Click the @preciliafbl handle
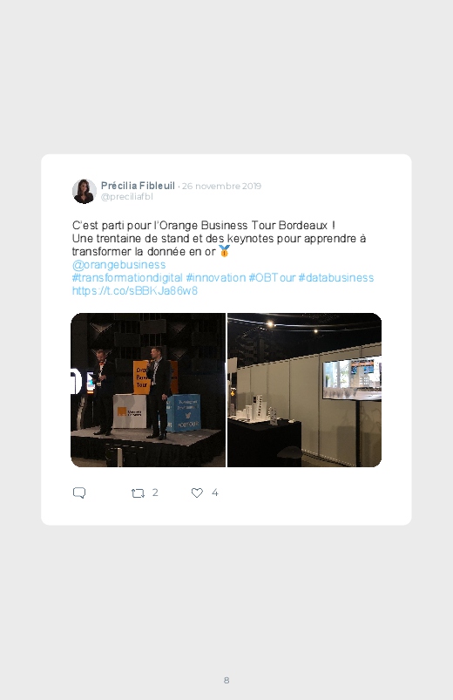Image resolution: width=453 pixels, height=700 pixels. [x=126, y=196]
